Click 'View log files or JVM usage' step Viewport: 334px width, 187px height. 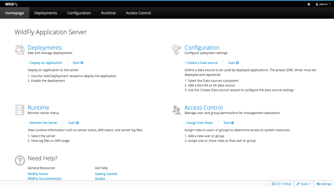click(x=50, y=141)
